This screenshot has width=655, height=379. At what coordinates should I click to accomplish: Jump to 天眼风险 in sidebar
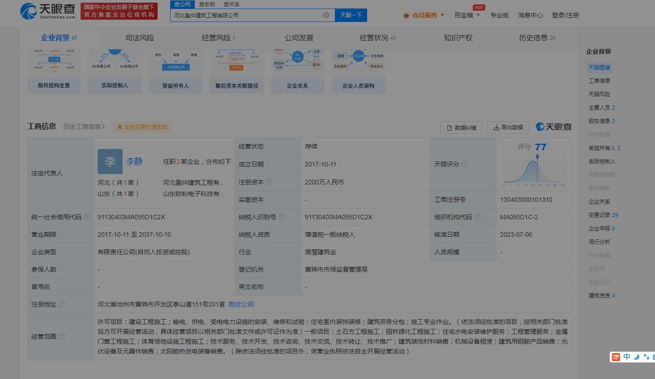[599, 94]
